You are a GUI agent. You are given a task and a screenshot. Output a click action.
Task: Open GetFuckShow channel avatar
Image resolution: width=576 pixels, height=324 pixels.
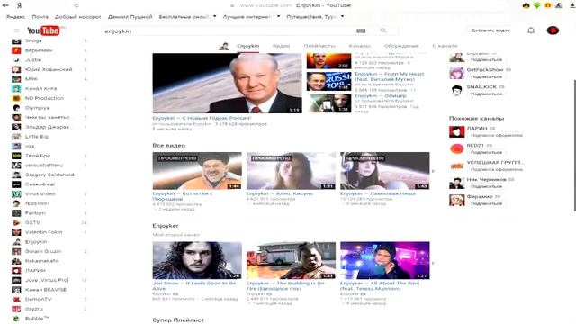(x=456, y=73)
